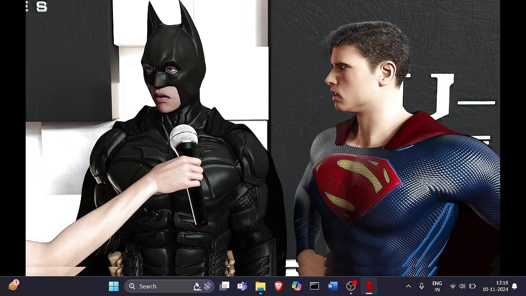Show hidden system tray icons

[x=408, y=286]
